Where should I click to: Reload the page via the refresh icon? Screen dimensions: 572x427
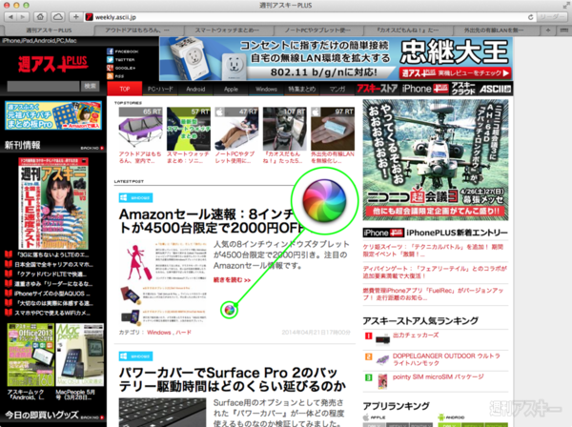coord(530,17)
